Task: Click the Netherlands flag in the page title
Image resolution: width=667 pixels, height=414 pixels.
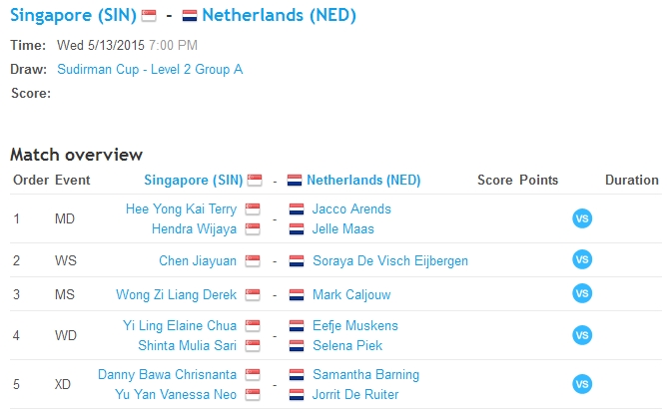Action: click(190, 16)
